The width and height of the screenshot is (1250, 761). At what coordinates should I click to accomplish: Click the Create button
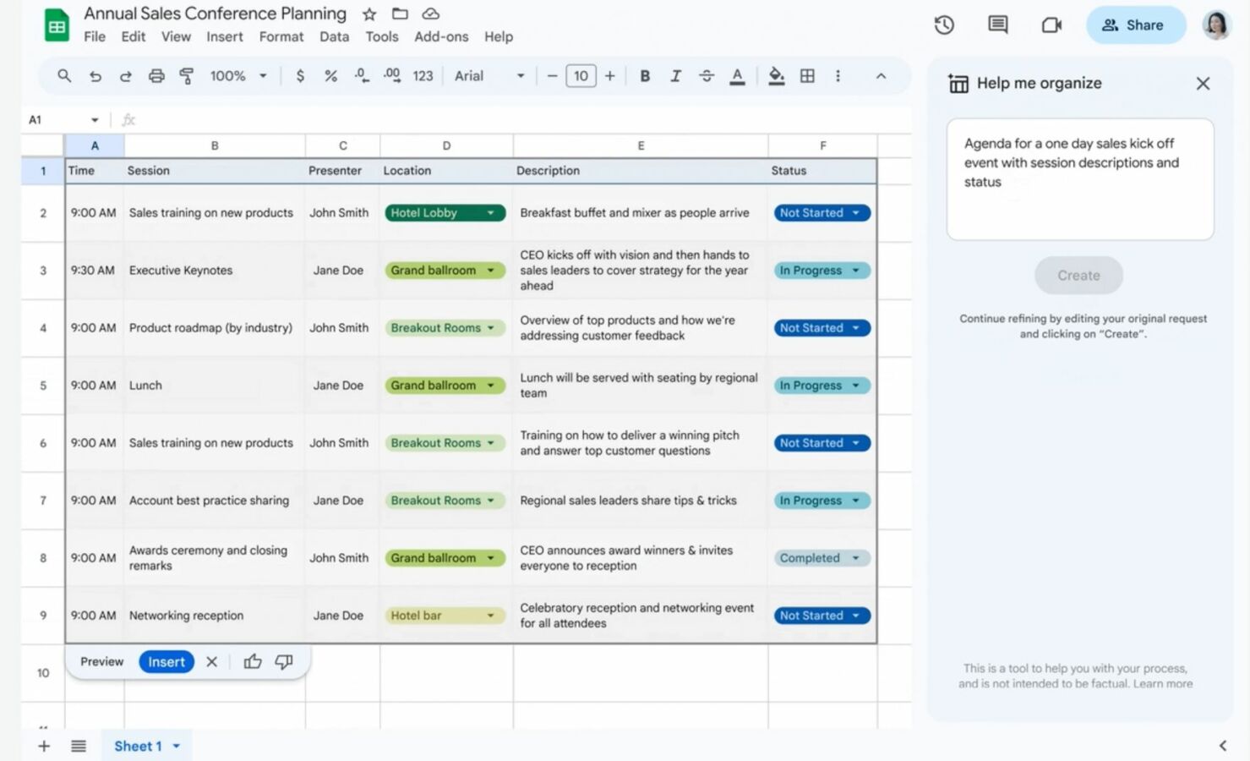coord(1078,276)
